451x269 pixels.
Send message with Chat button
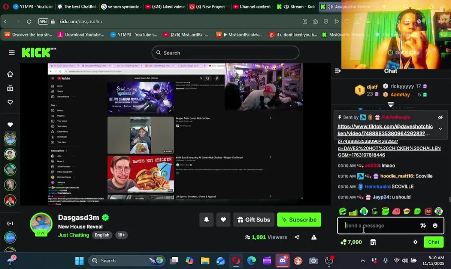coord(433,242)
